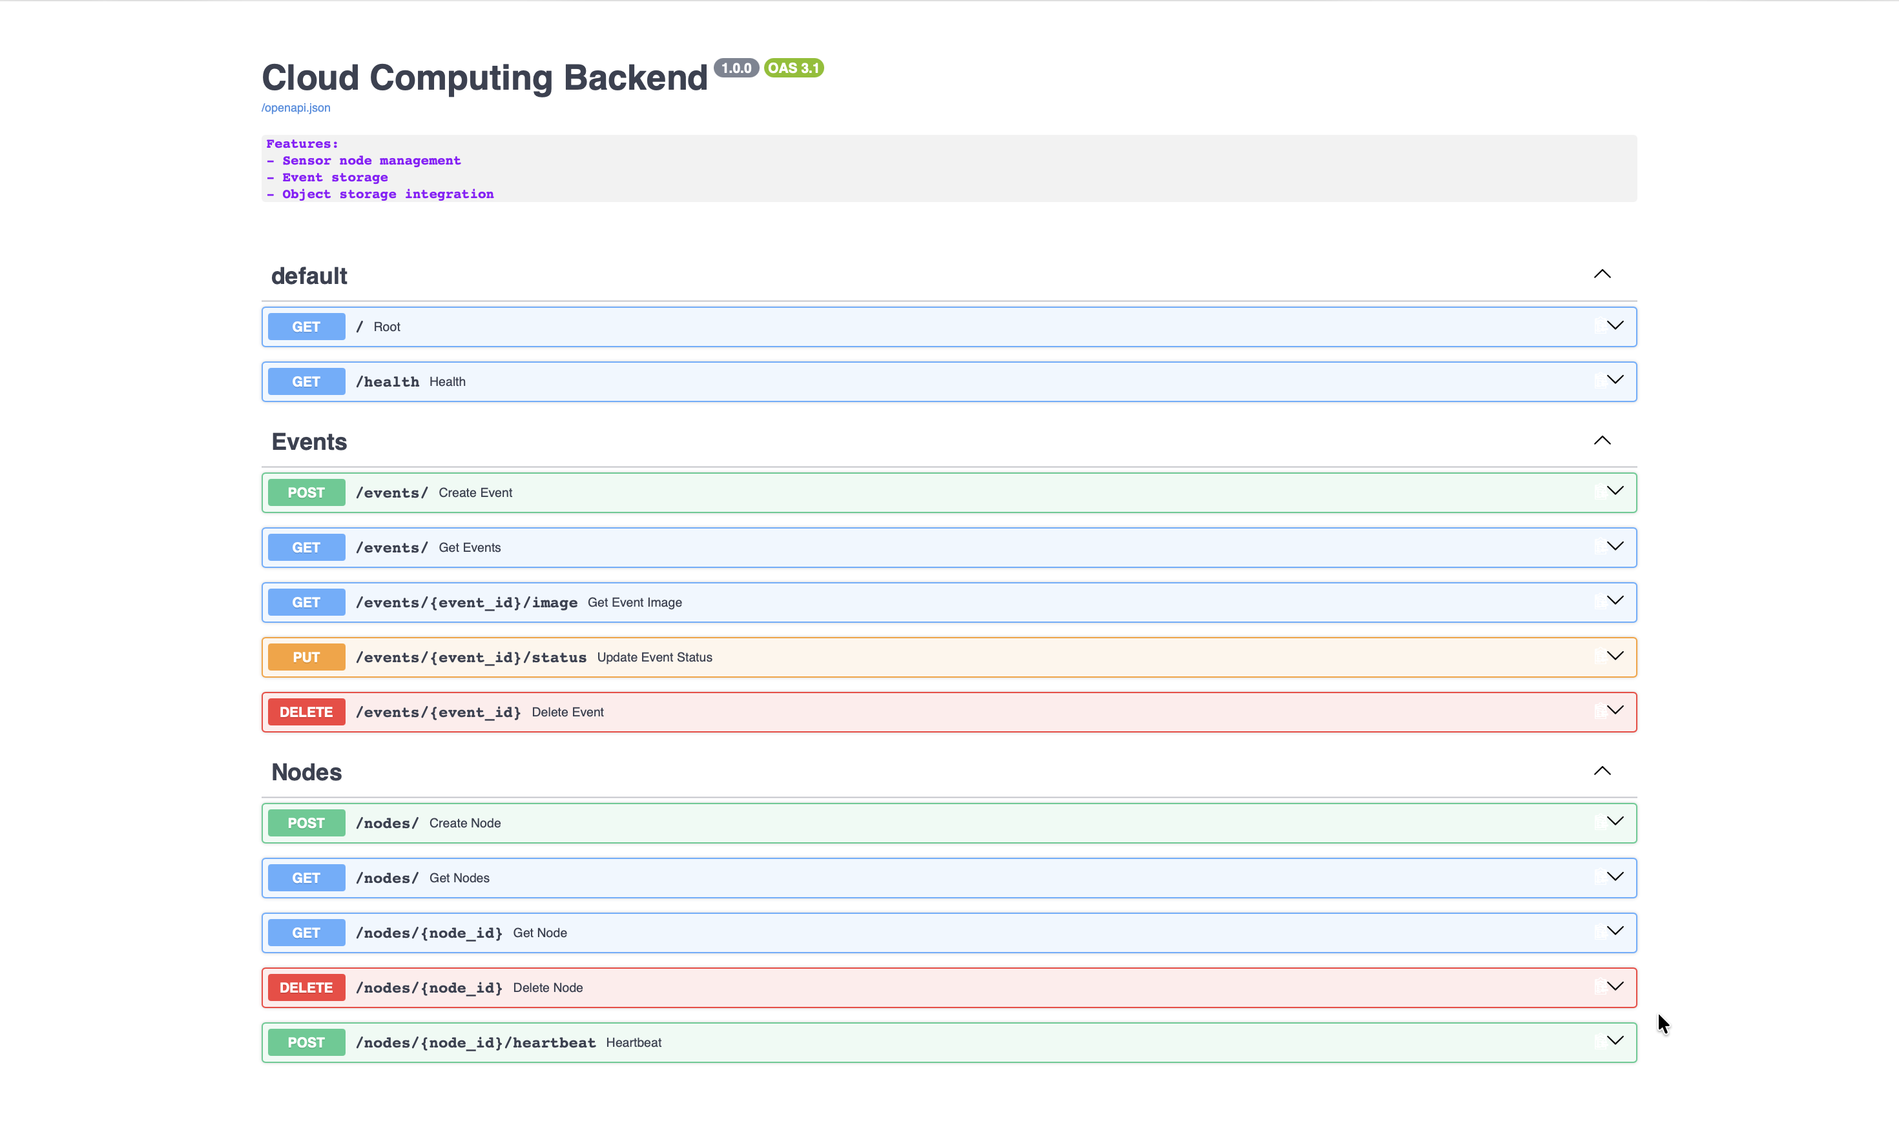Viewport: 1899px width, 1123px height.
Task: Expand the GET /health operation chevron
Action: [x=1616, y=380]
